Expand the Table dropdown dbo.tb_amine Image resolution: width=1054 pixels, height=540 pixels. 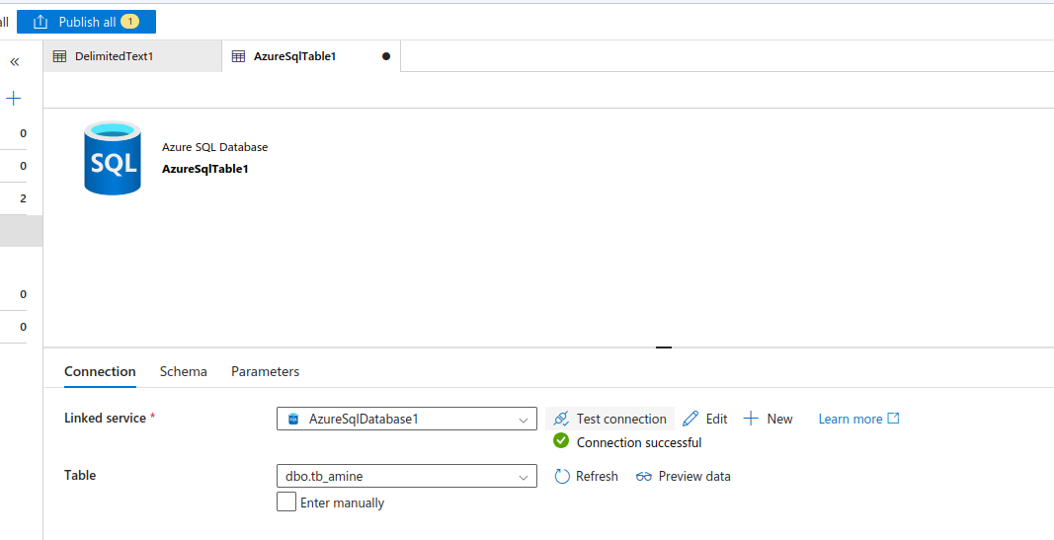point(407,476)
